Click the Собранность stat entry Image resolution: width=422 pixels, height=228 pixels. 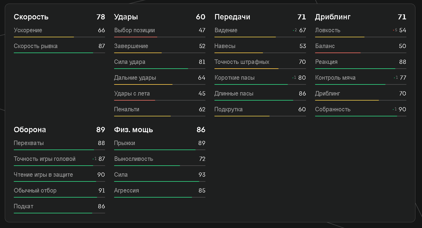(332, 109)
